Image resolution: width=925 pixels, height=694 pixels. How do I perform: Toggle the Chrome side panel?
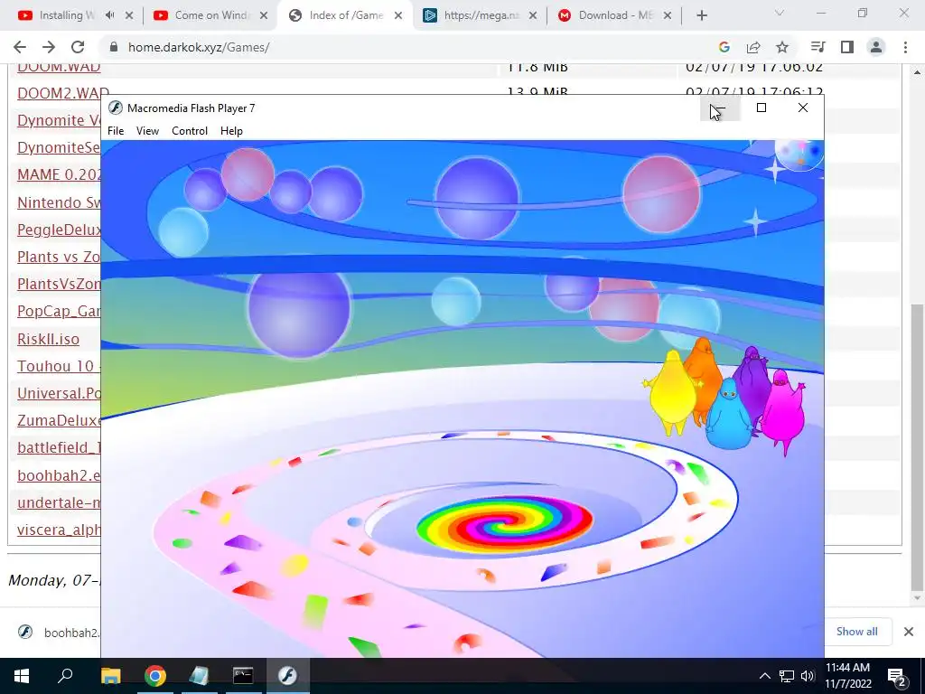847,47
